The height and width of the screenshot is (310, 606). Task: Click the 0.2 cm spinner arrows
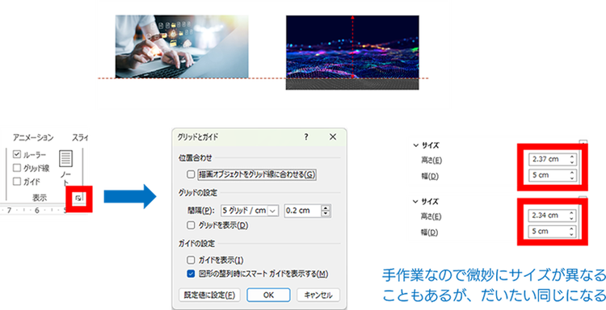[x=326, y=211]
